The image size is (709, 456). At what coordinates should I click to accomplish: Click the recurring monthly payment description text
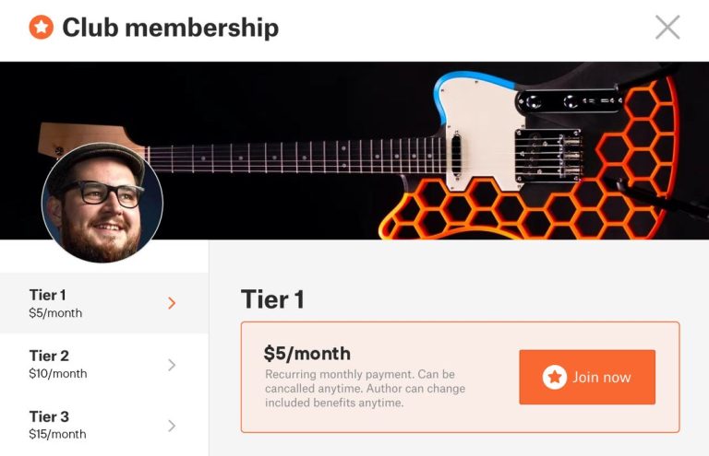[x=365, y=389]
